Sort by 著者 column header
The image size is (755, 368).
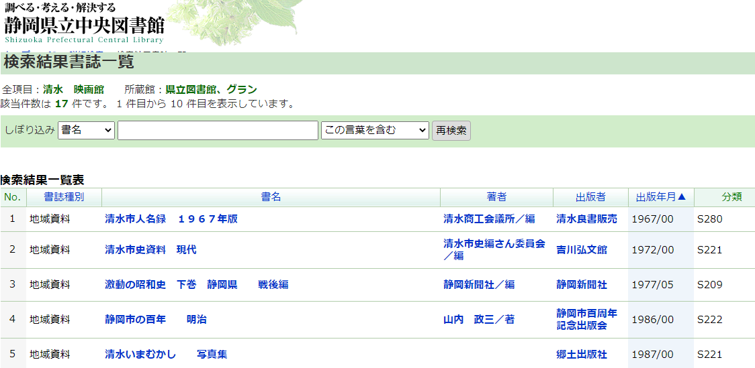tap(496, 197)
